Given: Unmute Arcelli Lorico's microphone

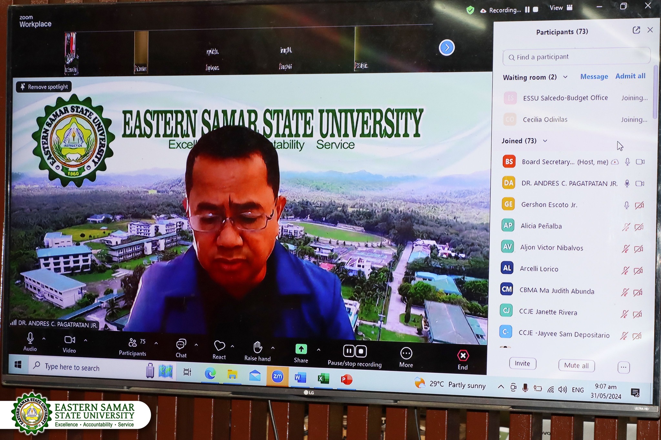Looking at the screenshot, I should [x=625, y=271].
